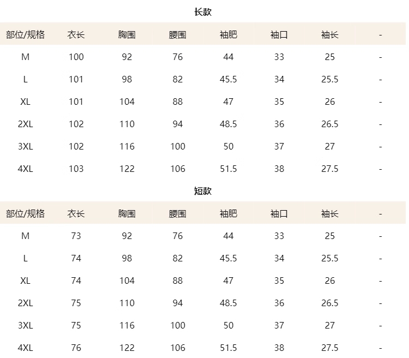
Task: Click 衣长 value 76 in 短款 4XL row
Action: coord(76,348)
